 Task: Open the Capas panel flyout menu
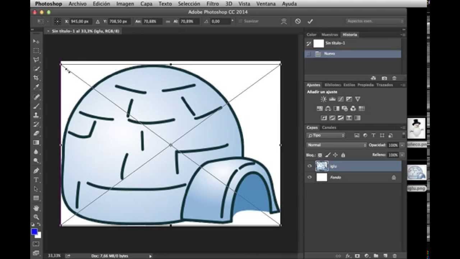click(404, 128)
